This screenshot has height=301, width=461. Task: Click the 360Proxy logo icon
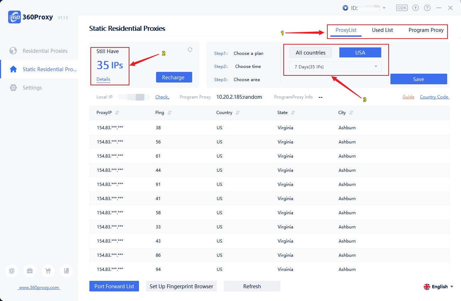[15, 17]
